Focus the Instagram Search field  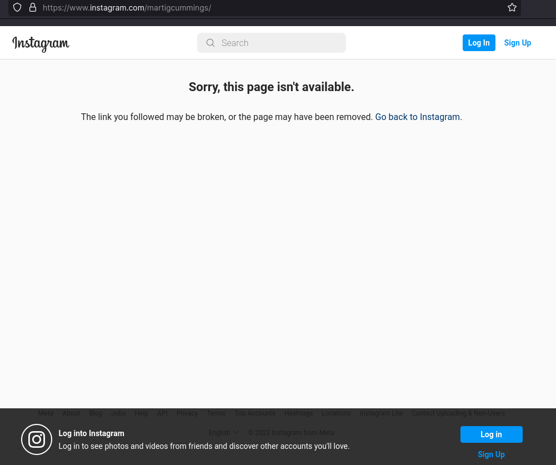click(x=278, y=43)
